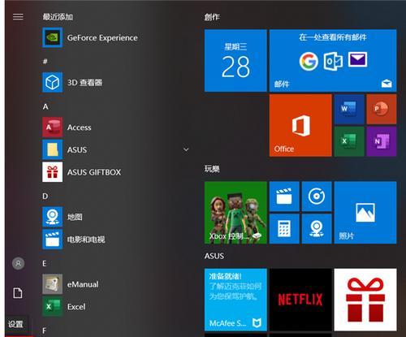Open the calendar tile showing 28
The height and width of the screenshot is (337, 406).
pos(235,61)
